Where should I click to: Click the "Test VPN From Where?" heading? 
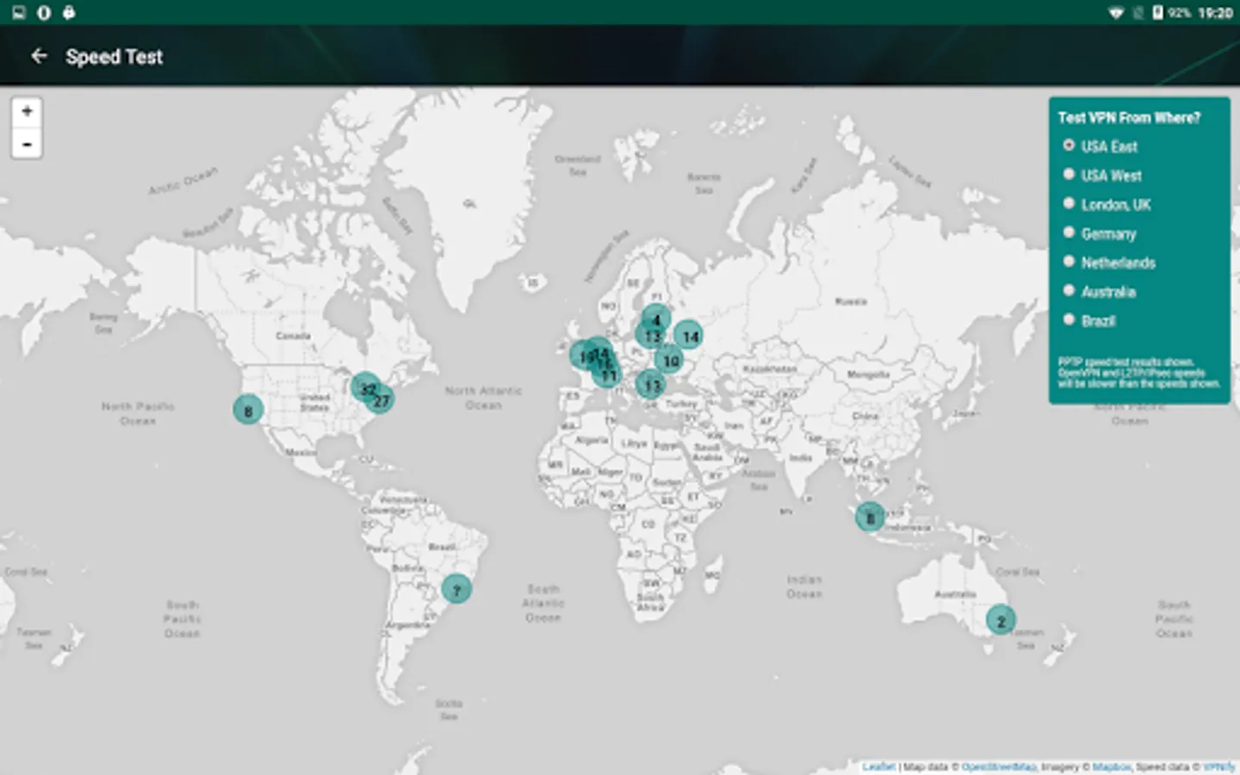tap(1129, 118)
